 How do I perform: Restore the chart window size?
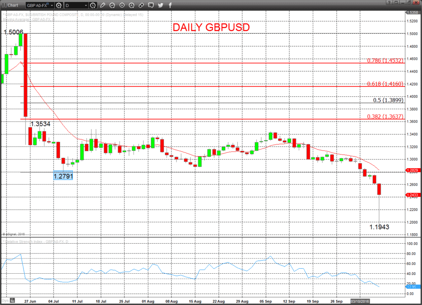409,2
